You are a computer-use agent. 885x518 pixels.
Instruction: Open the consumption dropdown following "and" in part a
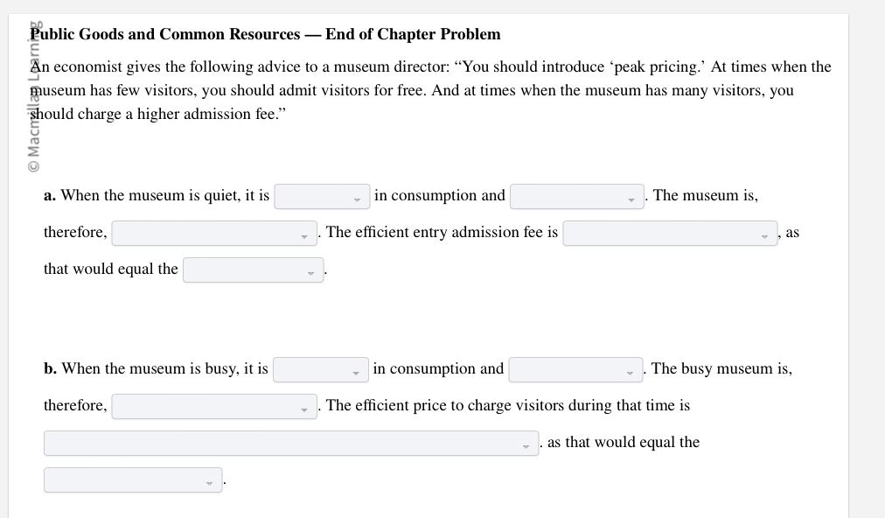pos(576,197)
